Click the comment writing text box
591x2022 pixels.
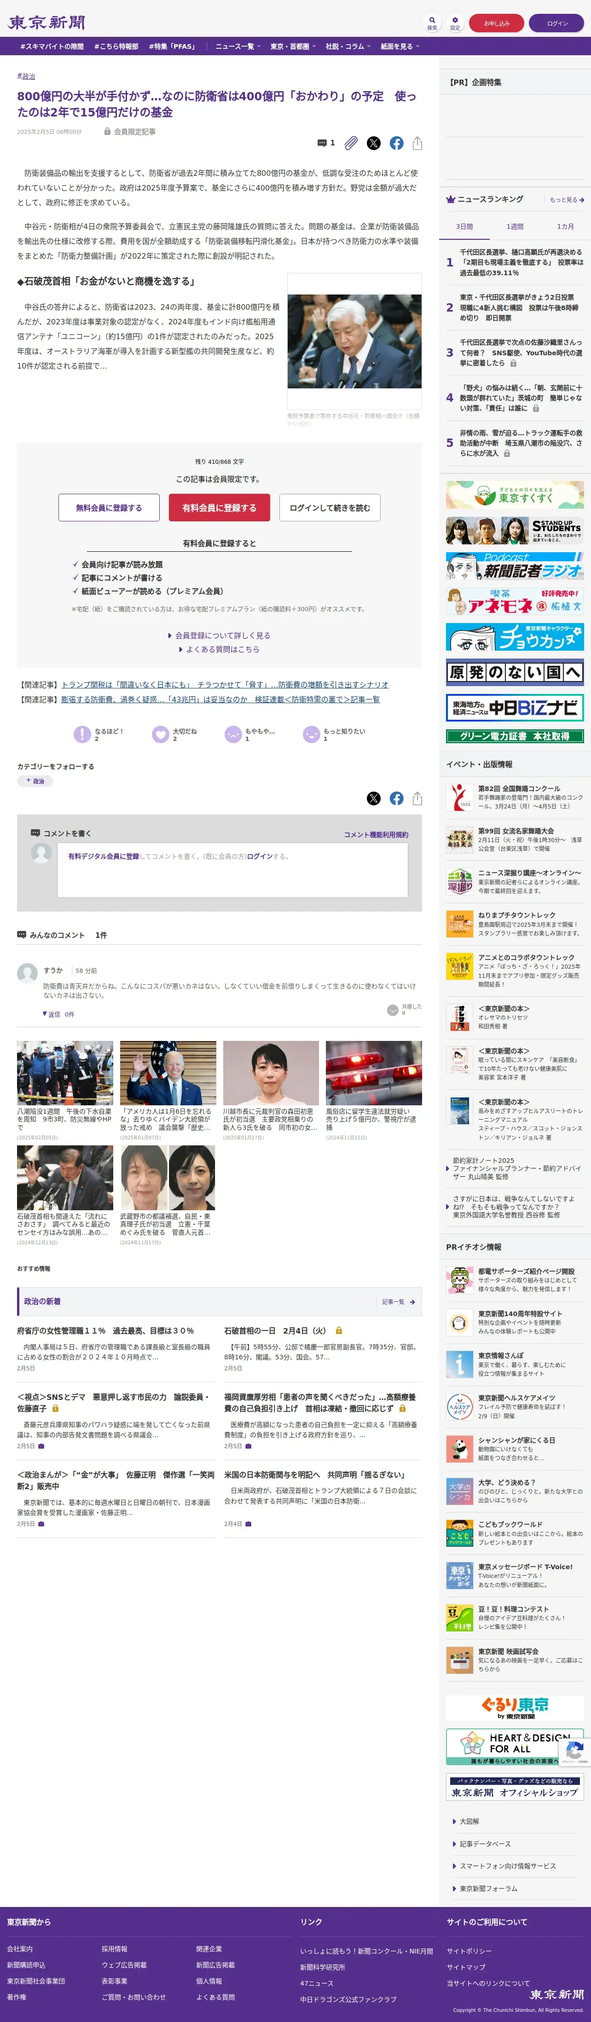(x=232, y=870)
